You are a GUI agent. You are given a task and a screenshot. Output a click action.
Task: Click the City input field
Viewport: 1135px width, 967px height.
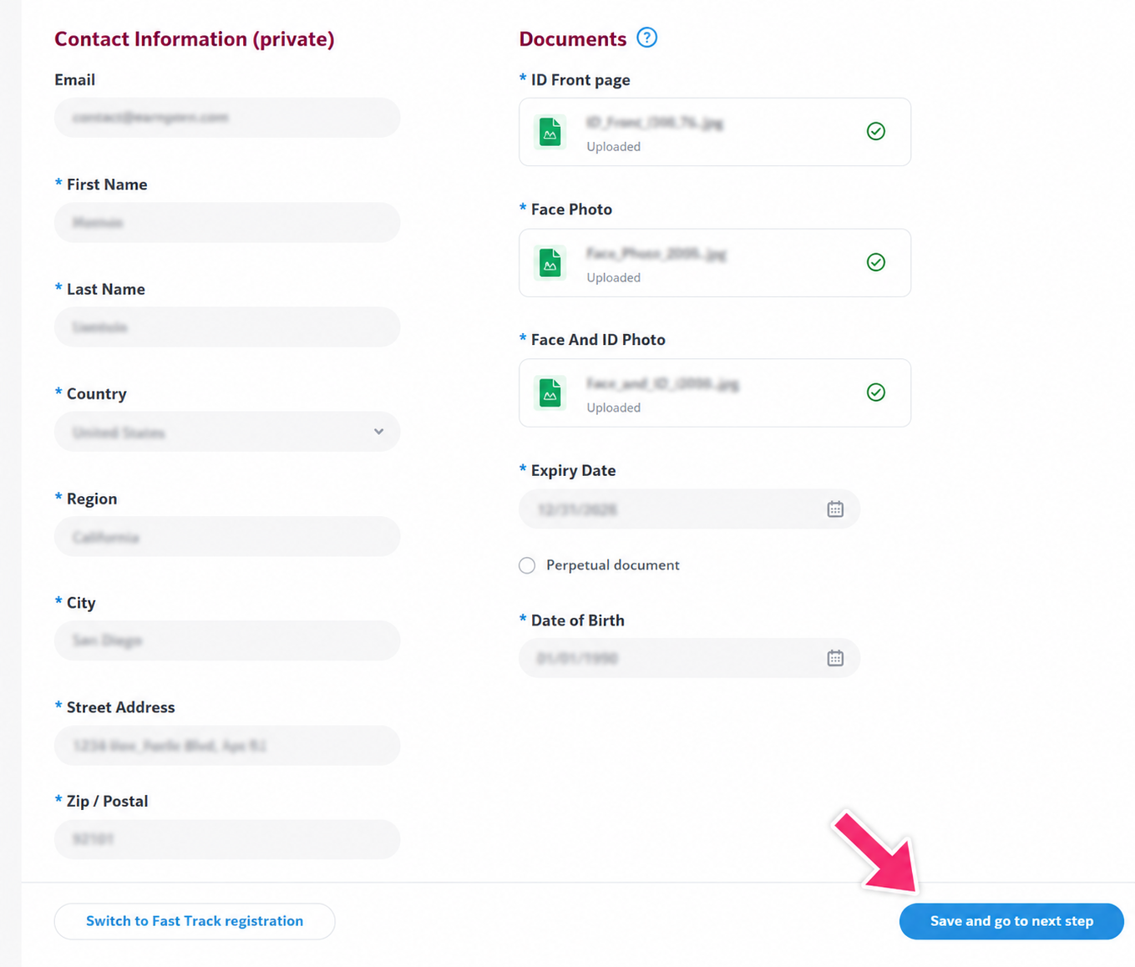tap(227, 640)
